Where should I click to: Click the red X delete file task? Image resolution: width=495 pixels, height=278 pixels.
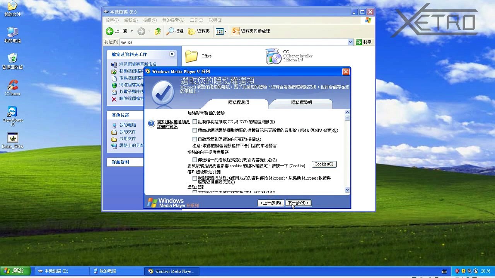(x=114, y=99)
